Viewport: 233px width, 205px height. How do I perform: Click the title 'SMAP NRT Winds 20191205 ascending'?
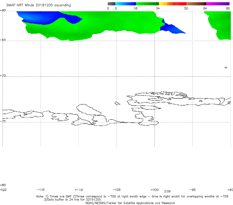(x=38, y=5)
